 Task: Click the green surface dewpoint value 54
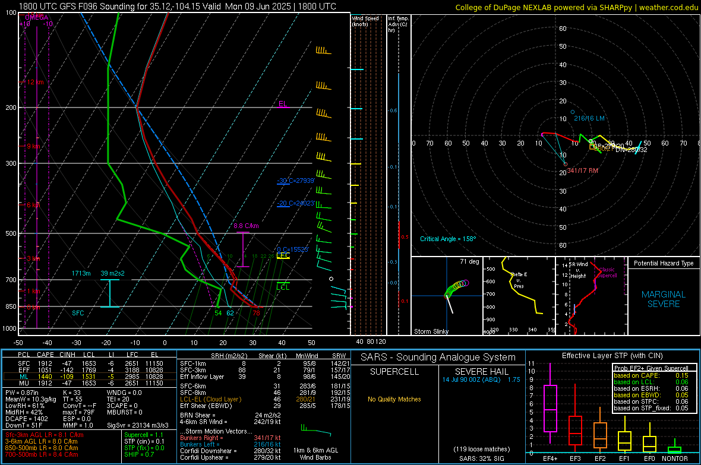tap(218, 313)
